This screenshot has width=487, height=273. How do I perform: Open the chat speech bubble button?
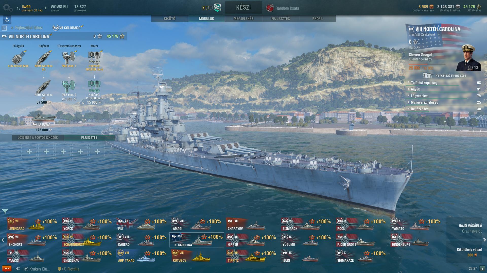click(7, 268)
